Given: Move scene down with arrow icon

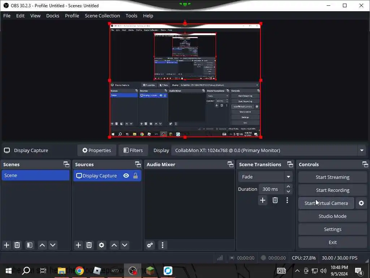Looking at the screenshot, I should pos(53,245).
